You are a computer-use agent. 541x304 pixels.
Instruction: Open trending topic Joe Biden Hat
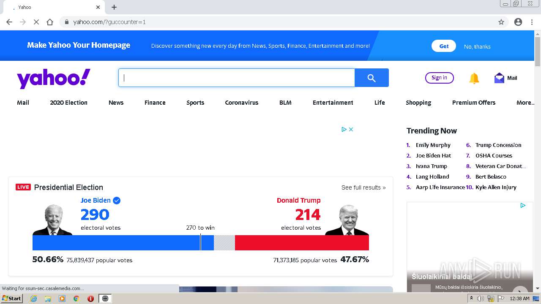pos(433,155)
